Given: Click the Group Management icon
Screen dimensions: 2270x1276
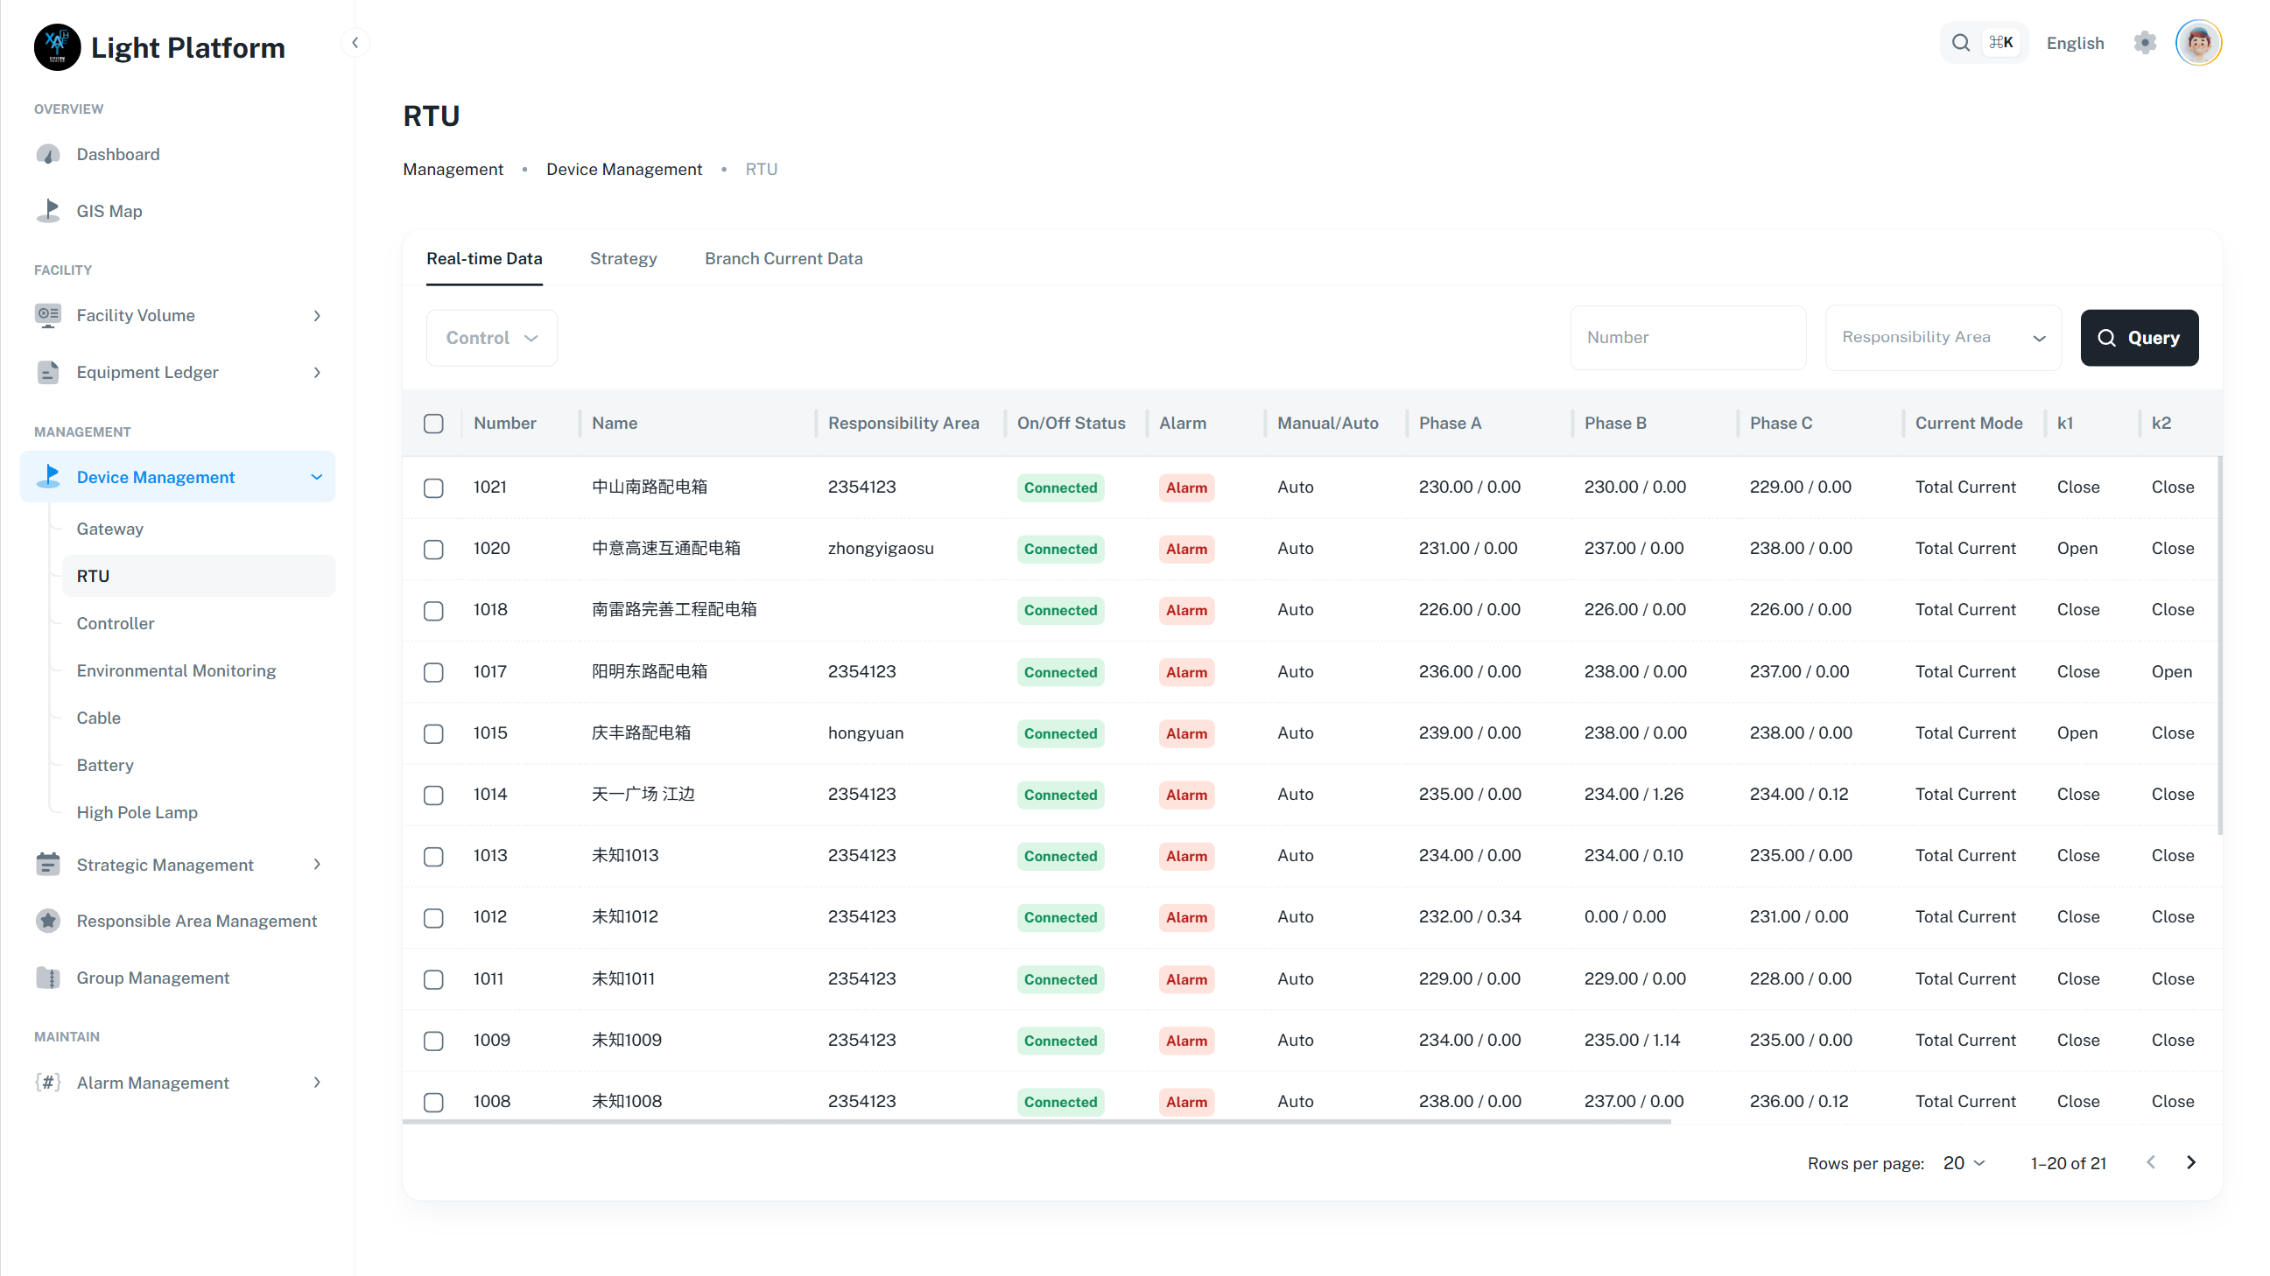Looking at the screenshot, I should [47, 978].
